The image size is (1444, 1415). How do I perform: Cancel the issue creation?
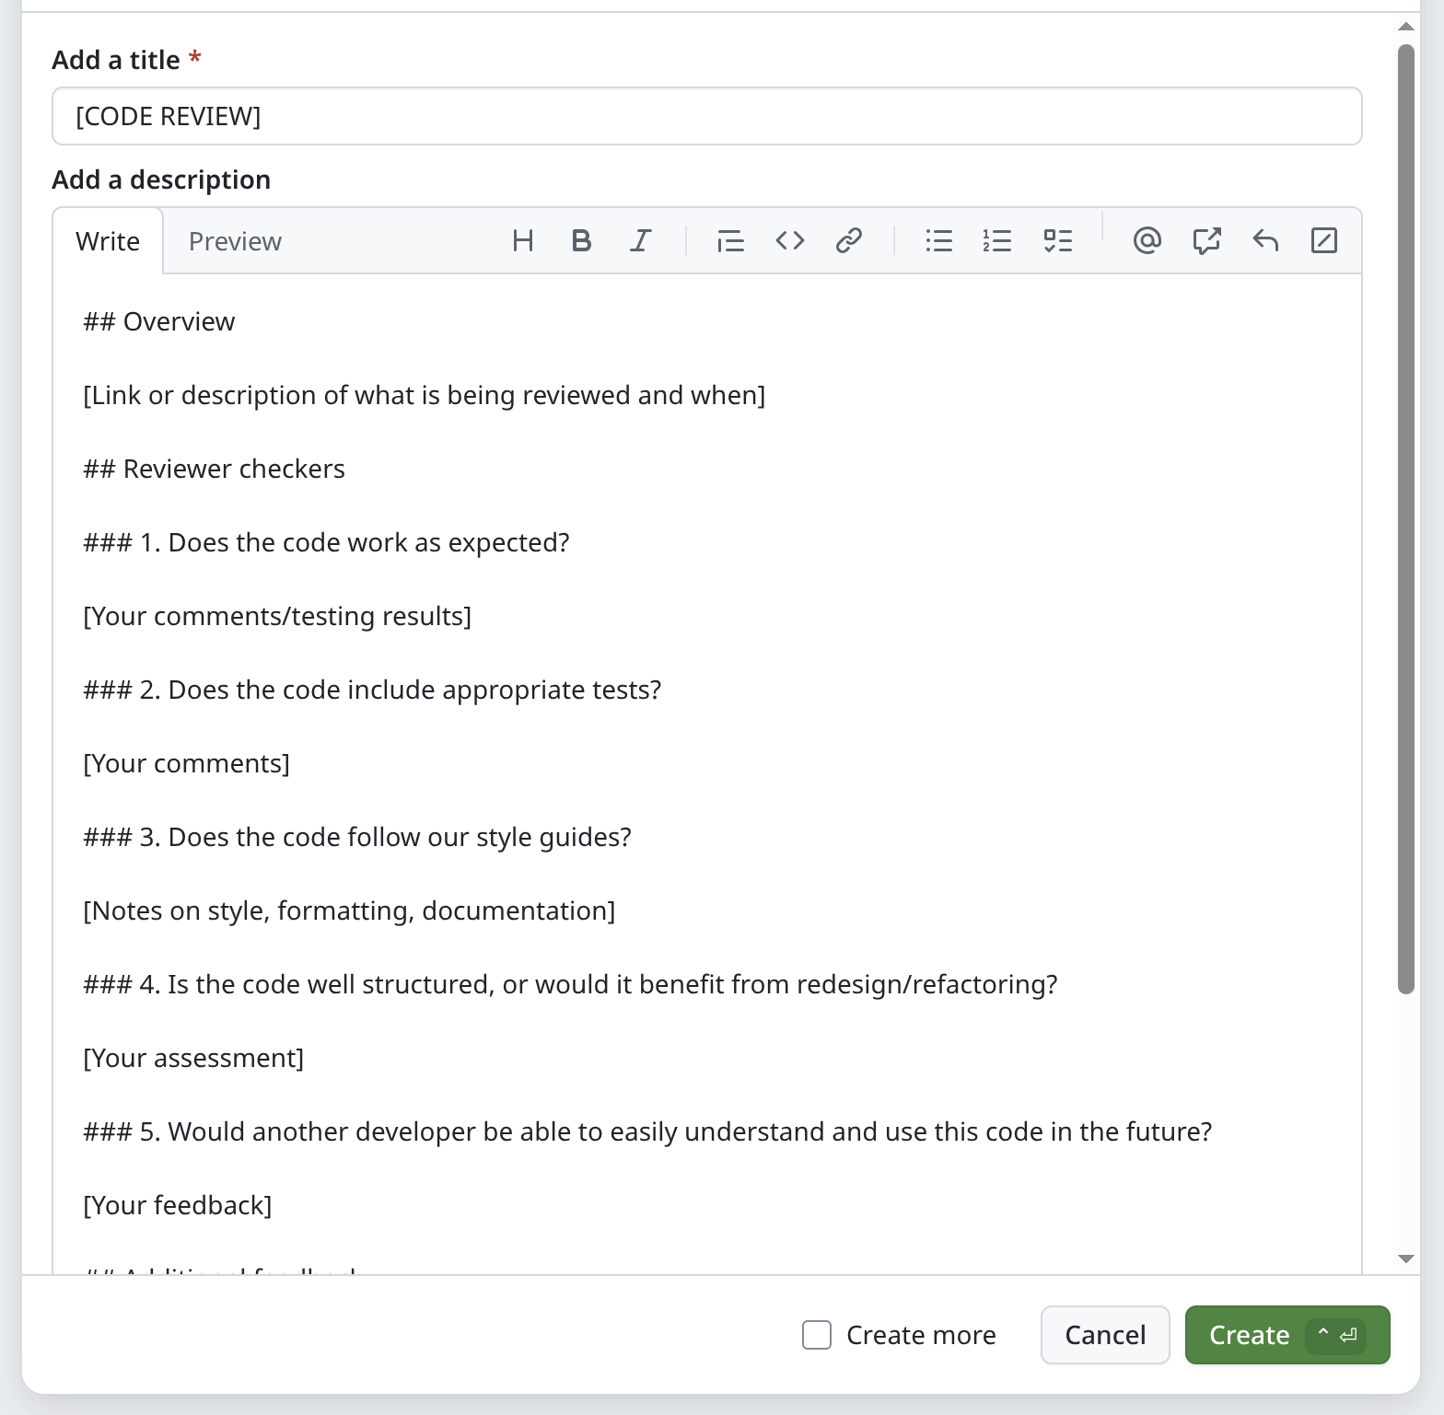coord(1105,1335)
